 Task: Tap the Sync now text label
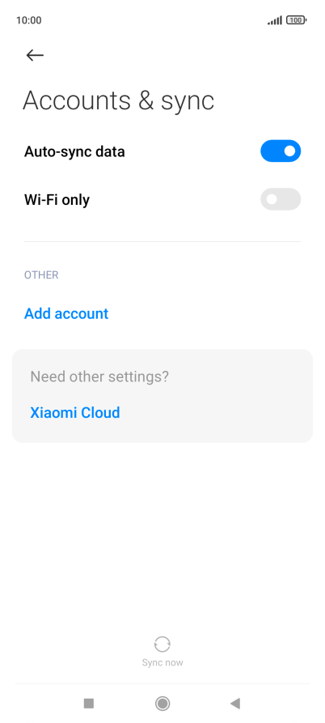point(162,662)
